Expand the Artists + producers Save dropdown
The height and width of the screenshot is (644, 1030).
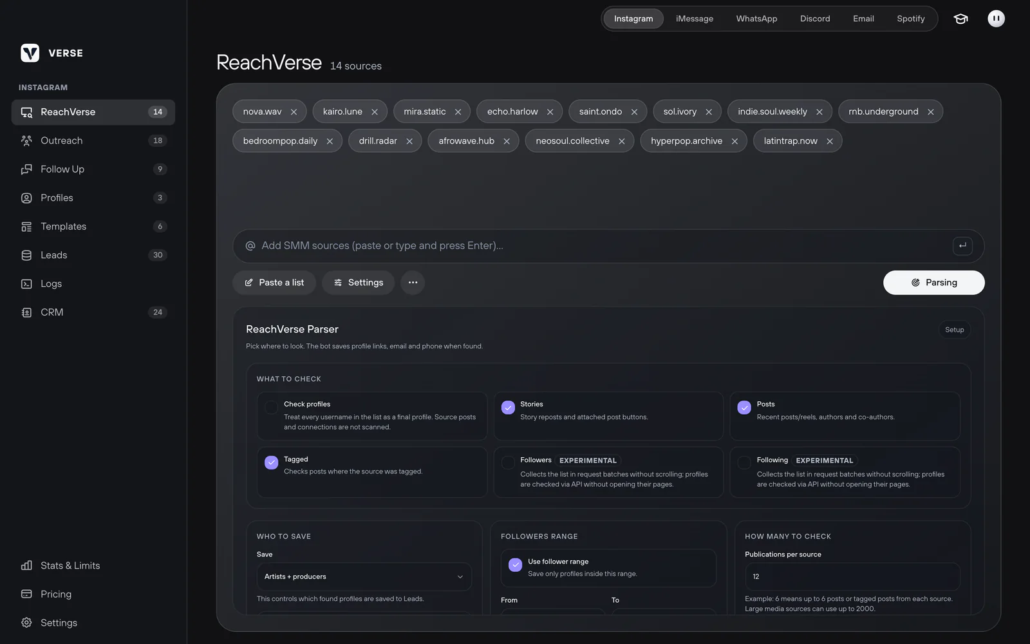tap(364, 577)
